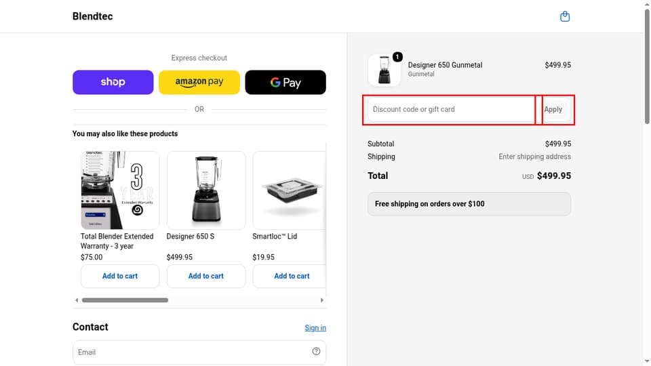Open the Smartloc Lid product image
The height and width of the screenshot is (366, 651).
click(290, 190)
